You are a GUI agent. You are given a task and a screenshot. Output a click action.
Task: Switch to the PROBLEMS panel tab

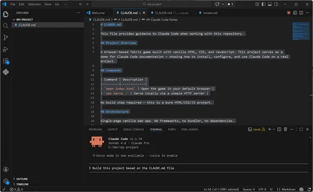pyautogui.click(x=95, y=129)
